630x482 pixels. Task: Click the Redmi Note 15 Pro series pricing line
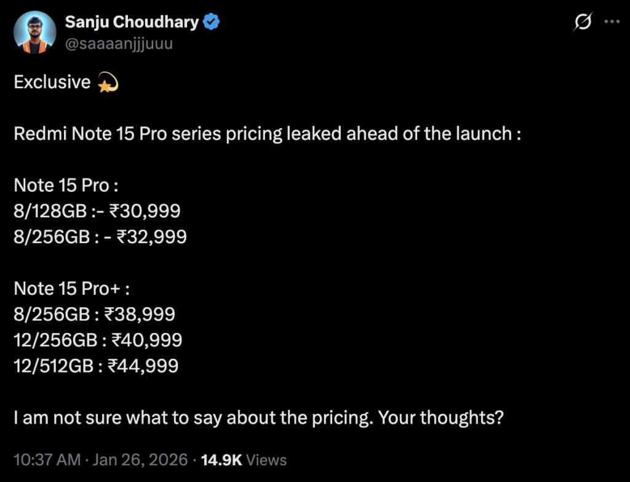pyautogui.click(x=268, y=134)
